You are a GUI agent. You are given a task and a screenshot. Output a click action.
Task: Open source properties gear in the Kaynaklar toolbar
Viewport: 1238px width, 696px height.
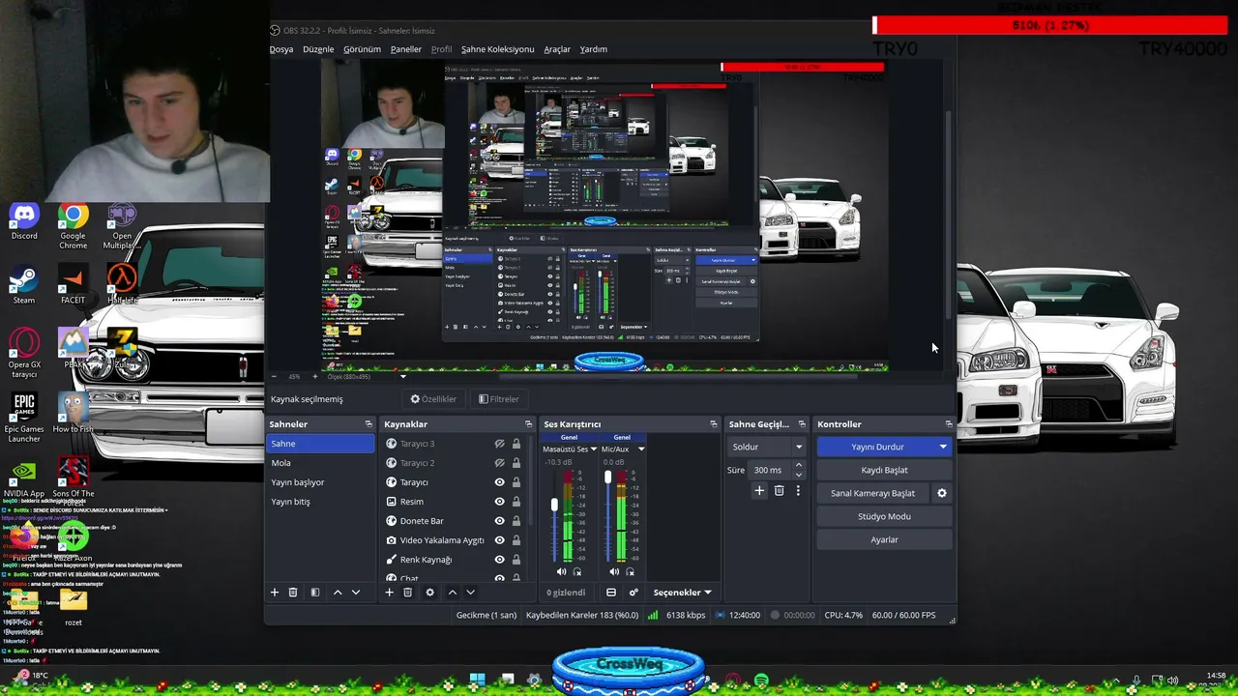tap(430, 593)
